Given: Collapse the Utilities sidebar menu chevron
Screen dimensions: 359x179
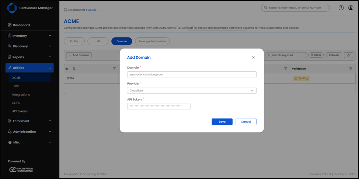Looking at the screenshot, I should coord(50,68).
